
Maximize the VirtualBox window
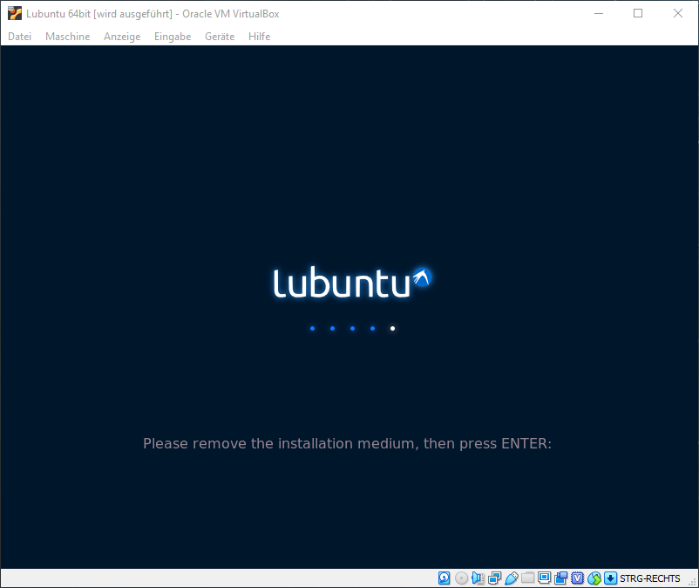[x=638, y=13]
